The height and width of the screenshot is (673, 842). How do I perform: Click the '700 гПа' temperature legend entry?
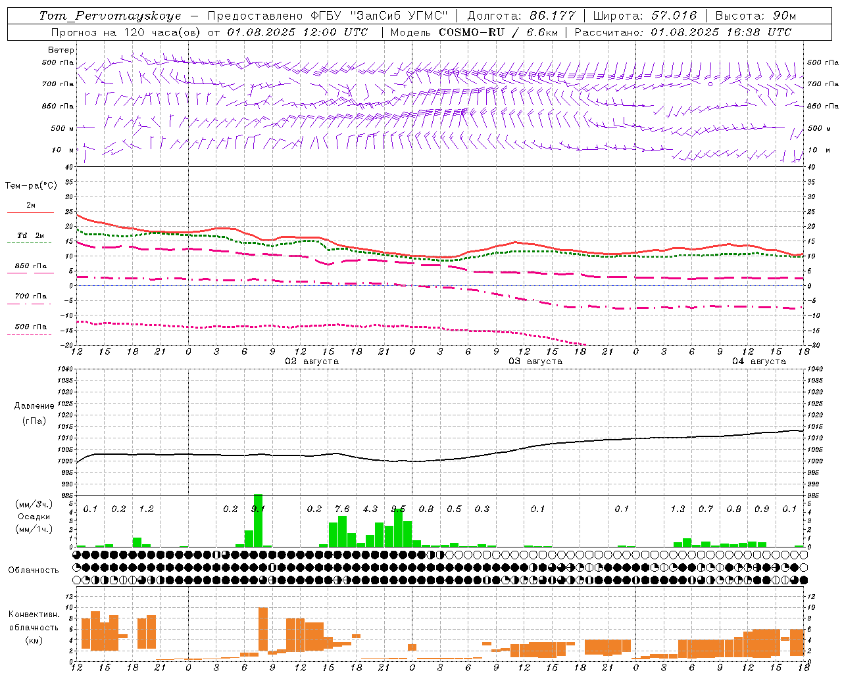(x=30, y=296)
